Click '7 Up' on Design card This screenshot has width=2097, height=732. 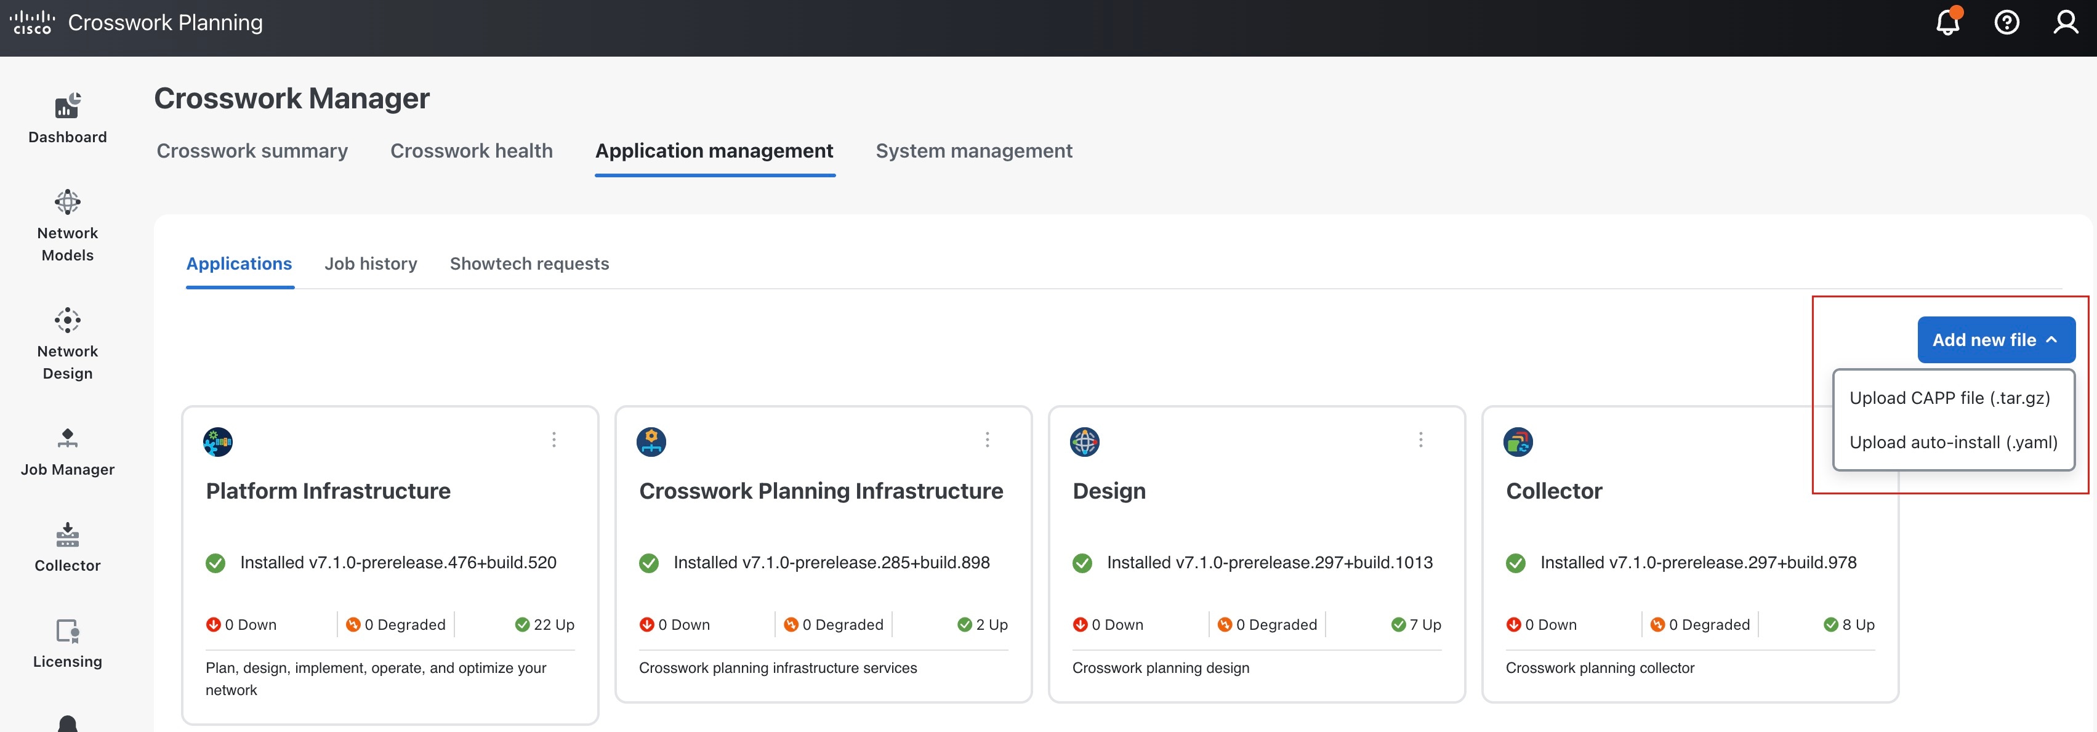(1425, 624)
